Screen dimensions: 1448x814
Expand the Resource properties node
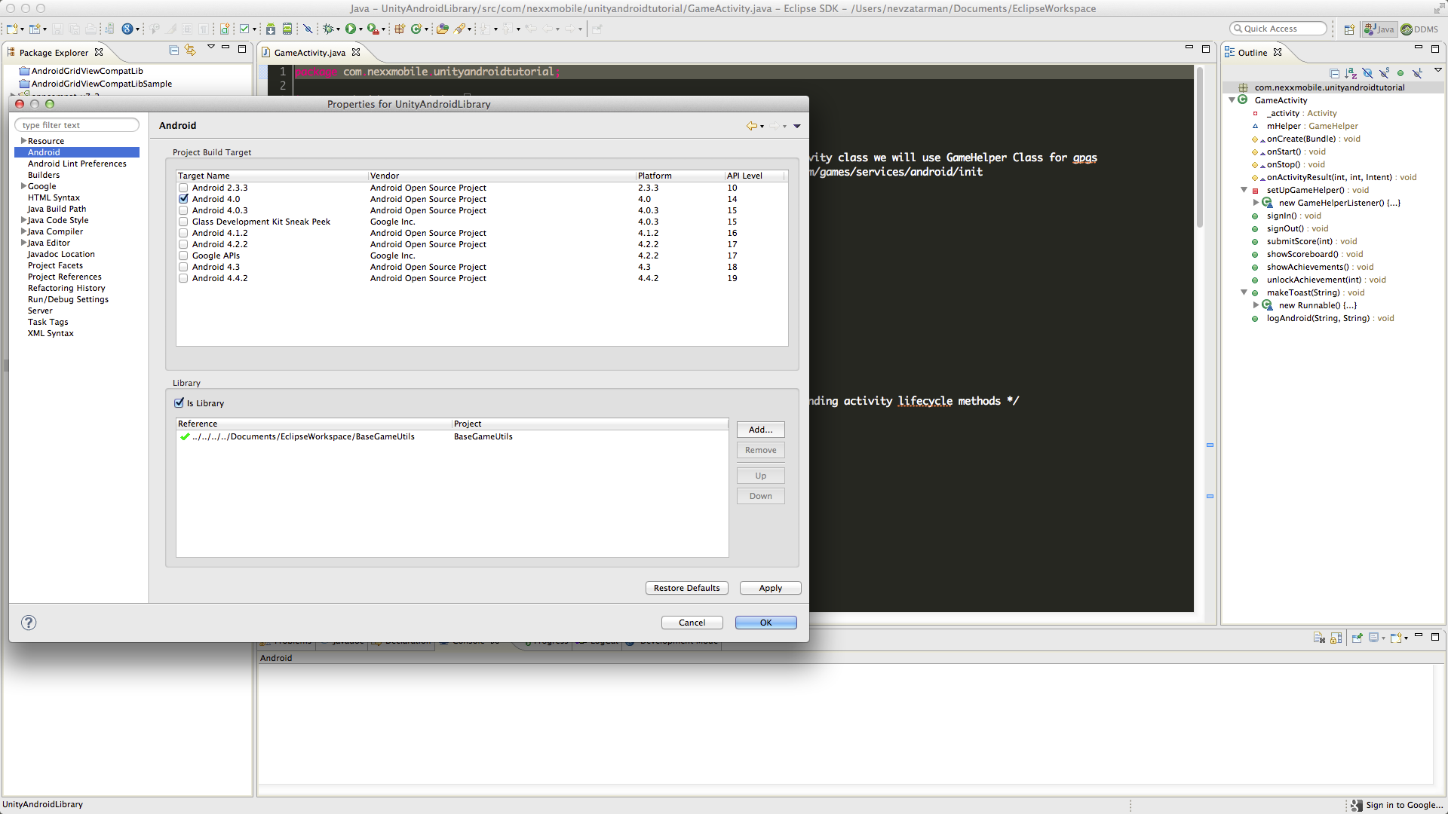[23, 141]
